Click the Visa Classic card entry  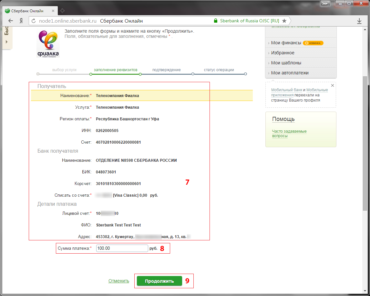tap(127, 195)
